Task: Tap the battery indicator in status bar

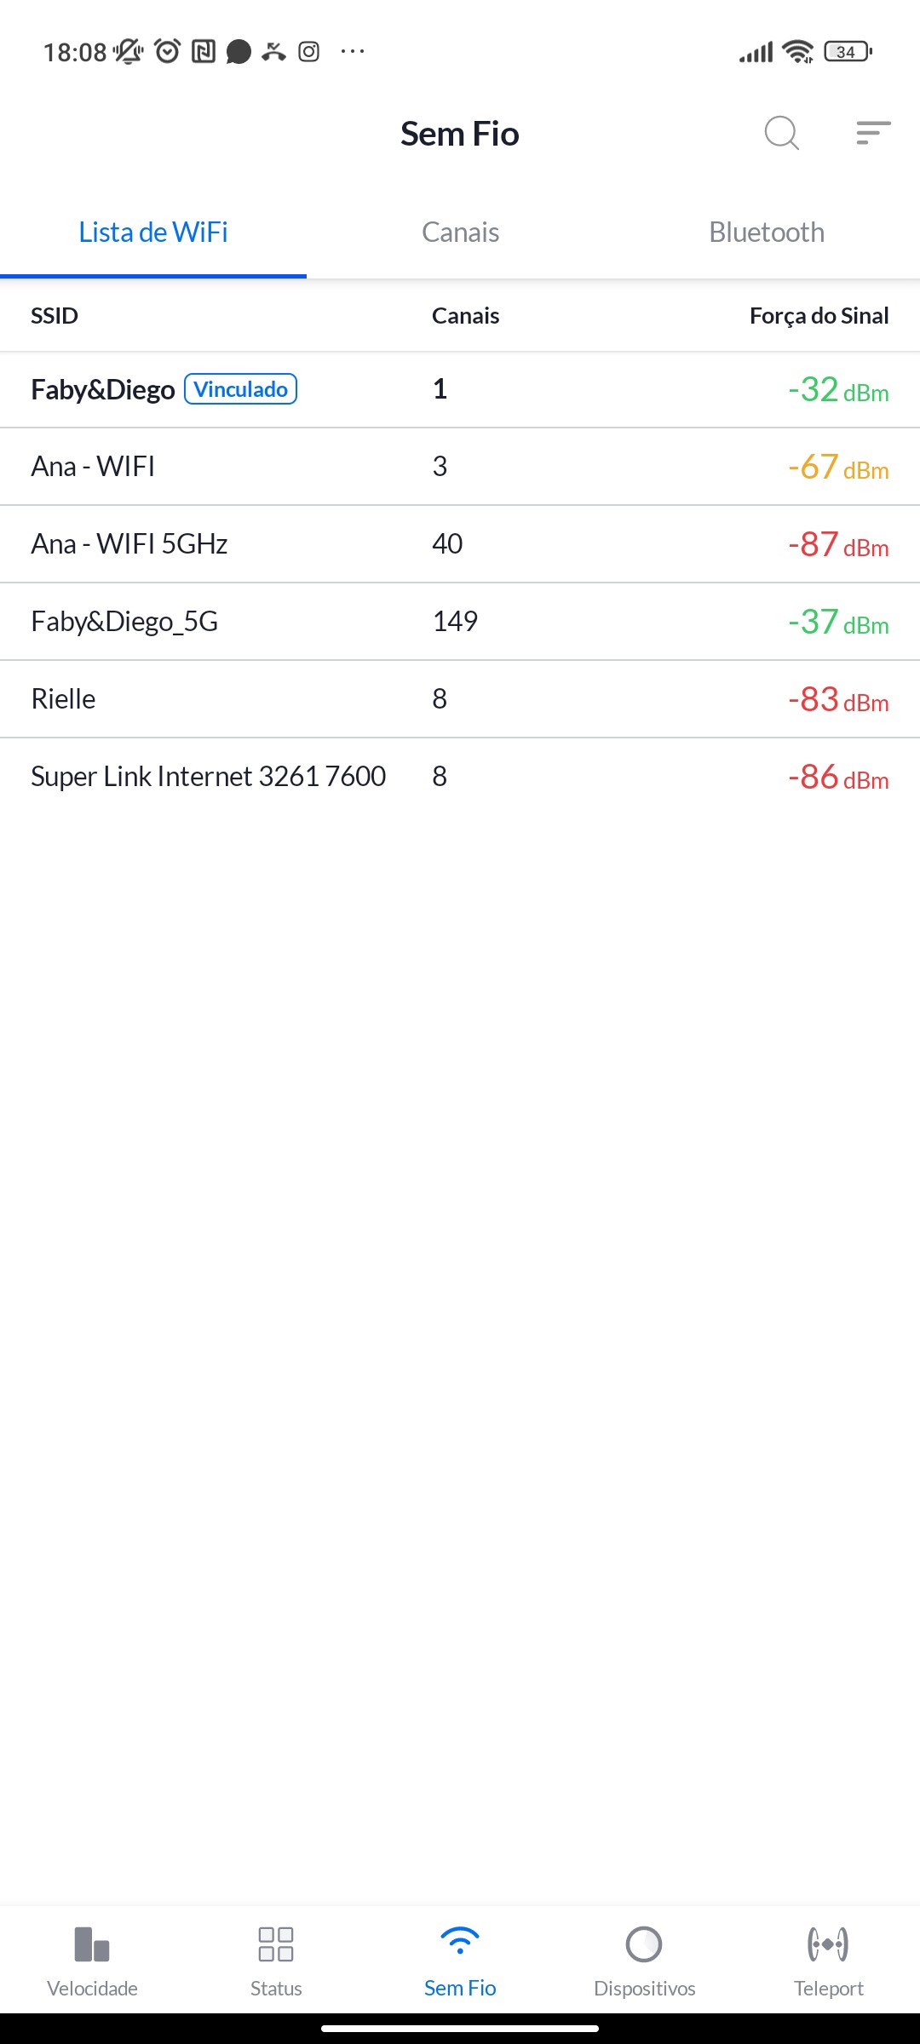Action: (x=847, y=52)
